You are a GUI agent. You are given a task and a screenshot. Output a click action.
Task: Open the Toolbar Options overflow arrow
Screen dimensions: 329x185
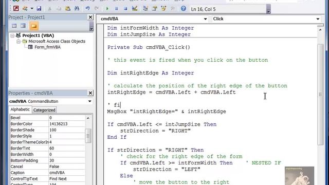tap(268, 9)
